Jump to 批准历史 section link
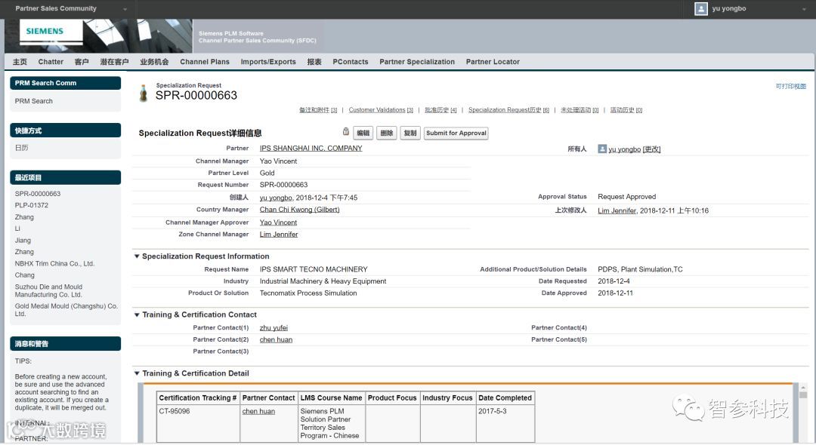 pyautogui.click(x=440, y=110)
